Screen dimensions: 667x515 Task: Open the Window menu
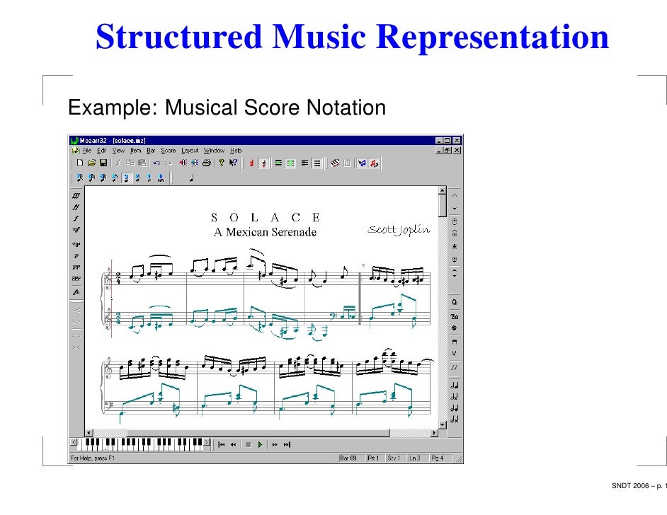[x=214, y=151]
